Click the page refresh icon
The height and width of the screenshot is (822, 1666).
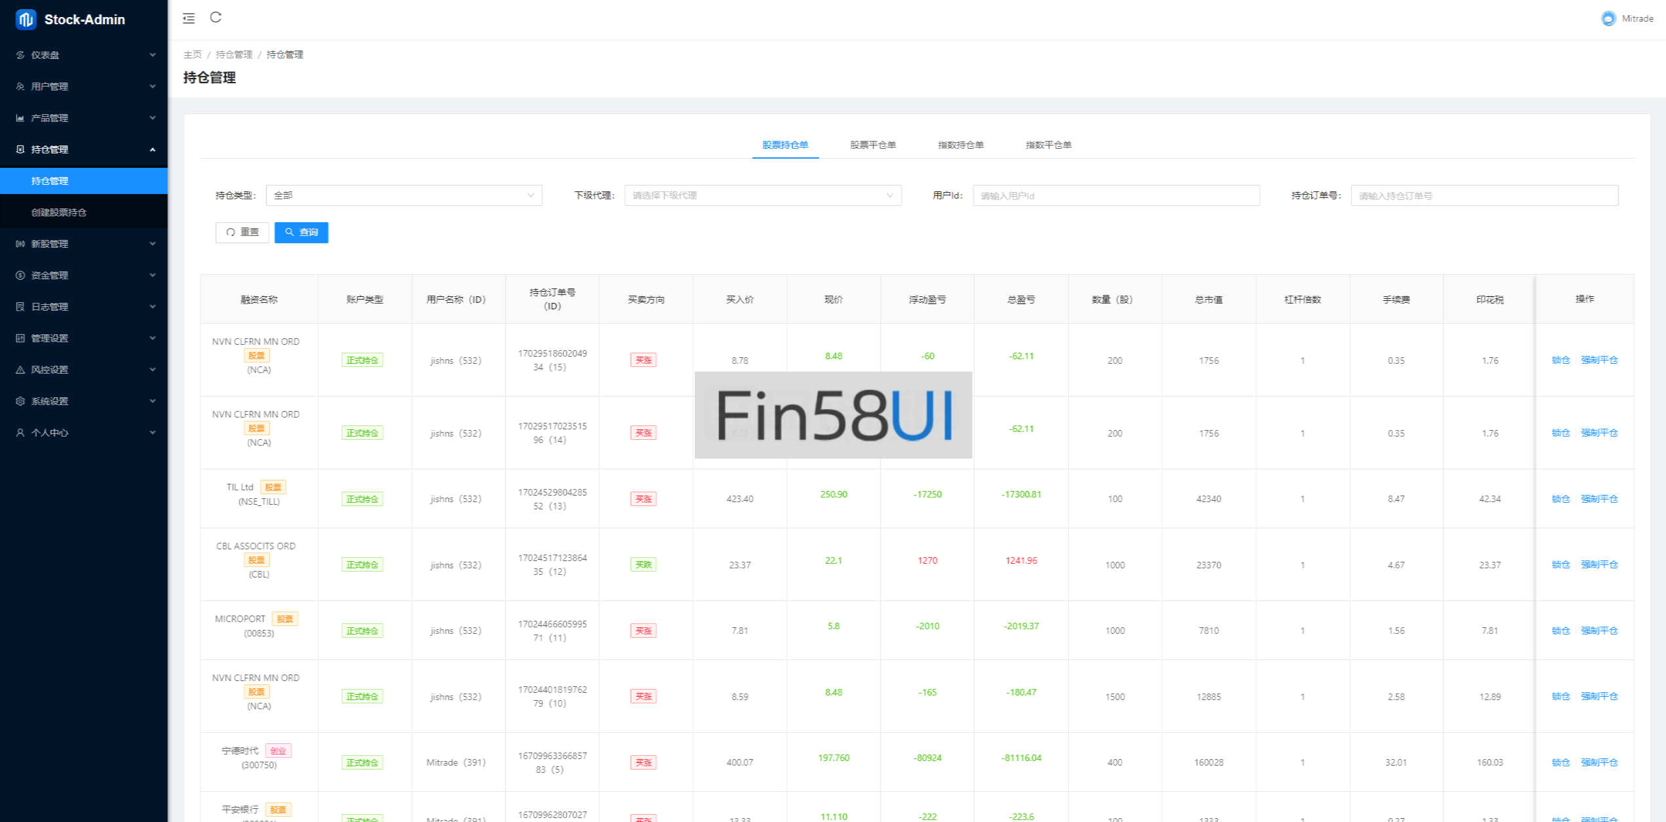216,18
